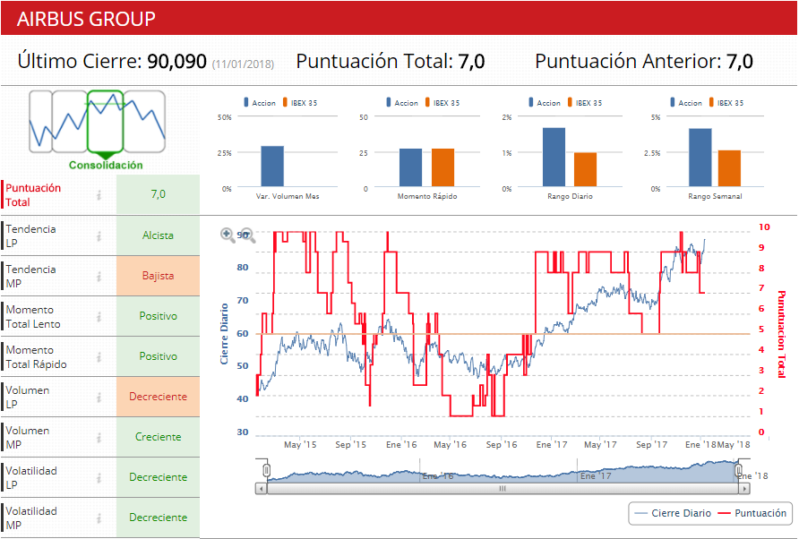
Task: Toggle Cierre Diario series in chart legend
Action: pos(674,513)
